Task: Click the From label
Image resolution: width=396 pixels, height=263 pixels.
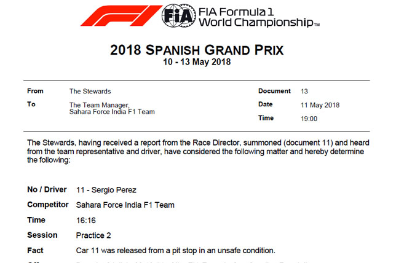Action: [x=35, y=91]
